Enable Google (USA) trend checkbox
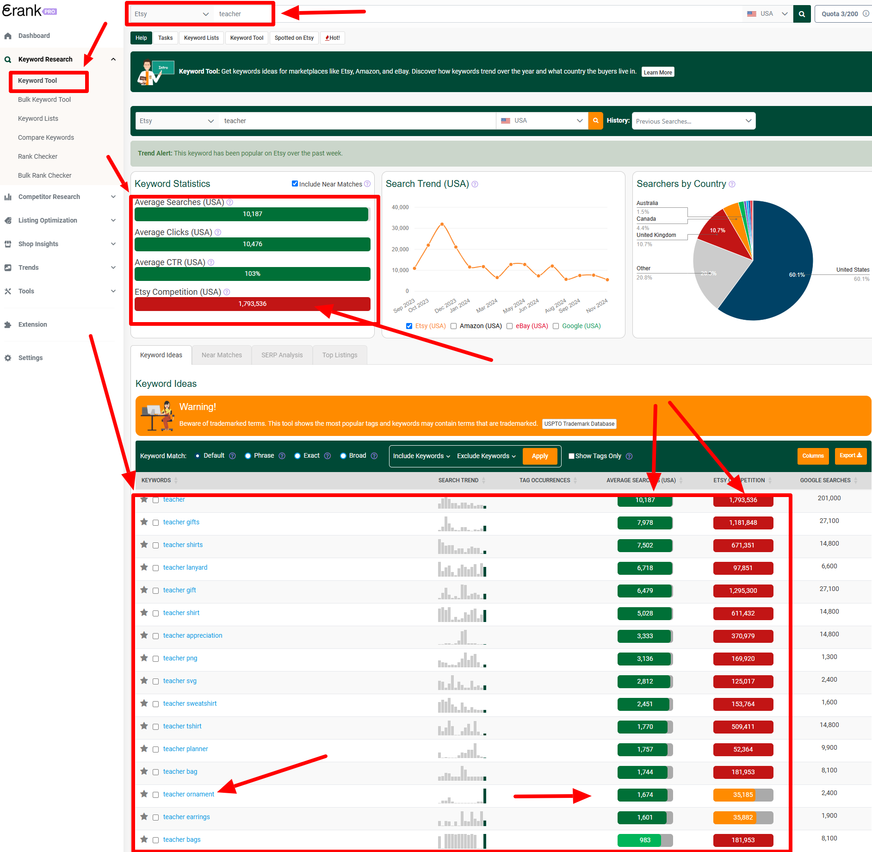The height and width of the screenshot is (852, 872). [x=556, y=326]
